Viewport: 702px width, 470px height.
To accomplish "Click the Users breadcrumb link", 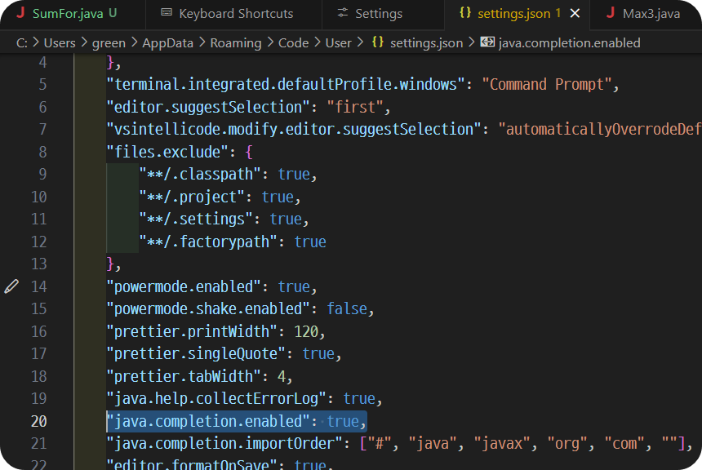I will (x=59, y=42).
